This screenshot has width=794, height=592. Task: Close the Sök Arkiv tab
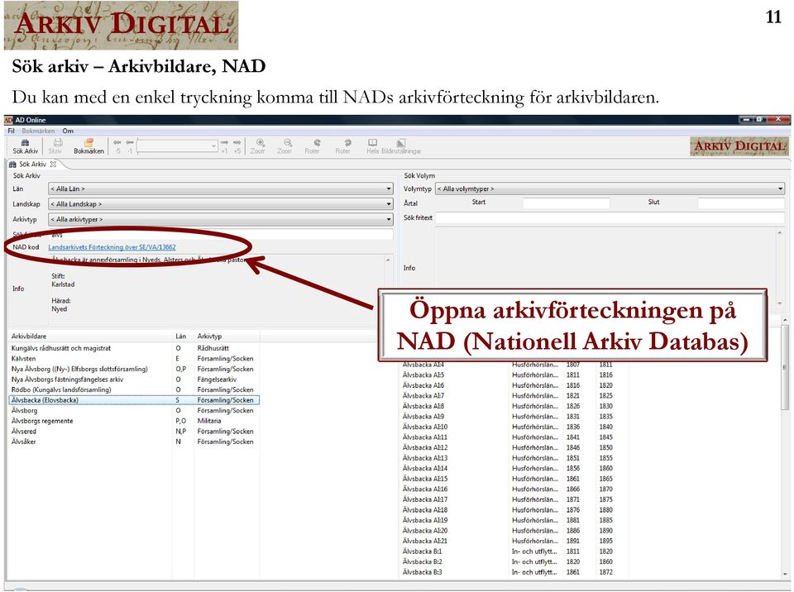(53, 164)
